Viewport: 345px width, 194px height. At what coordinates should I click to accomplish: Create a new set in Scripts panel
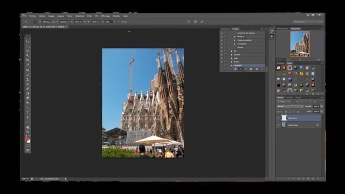[251, 69]
